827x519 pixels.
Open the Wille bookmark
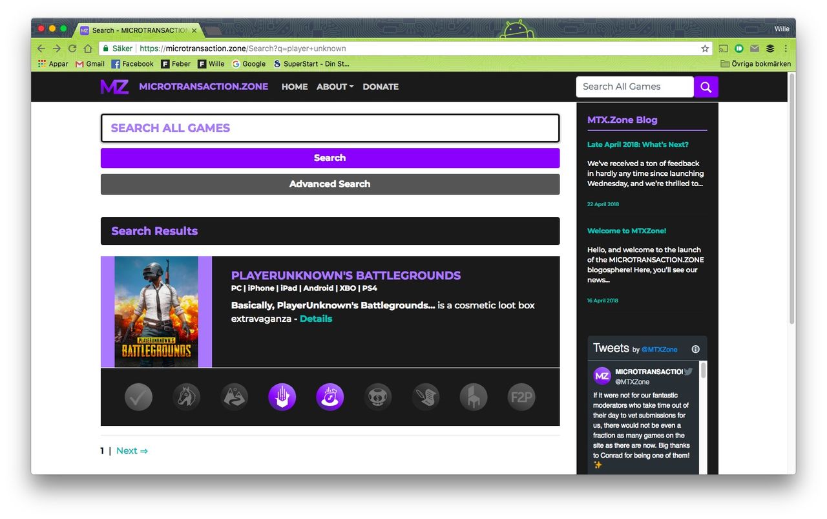click(211, 64)
